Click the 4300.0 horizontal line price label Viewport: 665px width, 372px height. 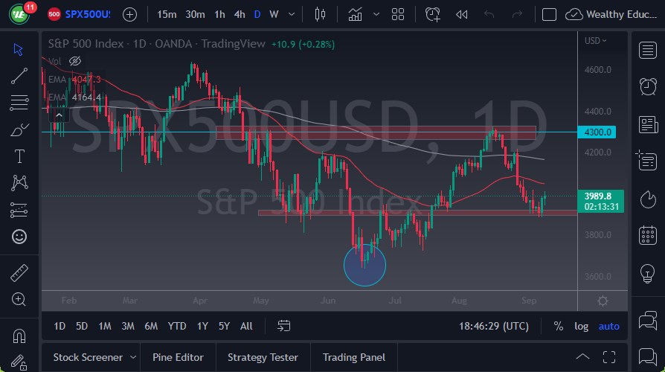point(600,132)
